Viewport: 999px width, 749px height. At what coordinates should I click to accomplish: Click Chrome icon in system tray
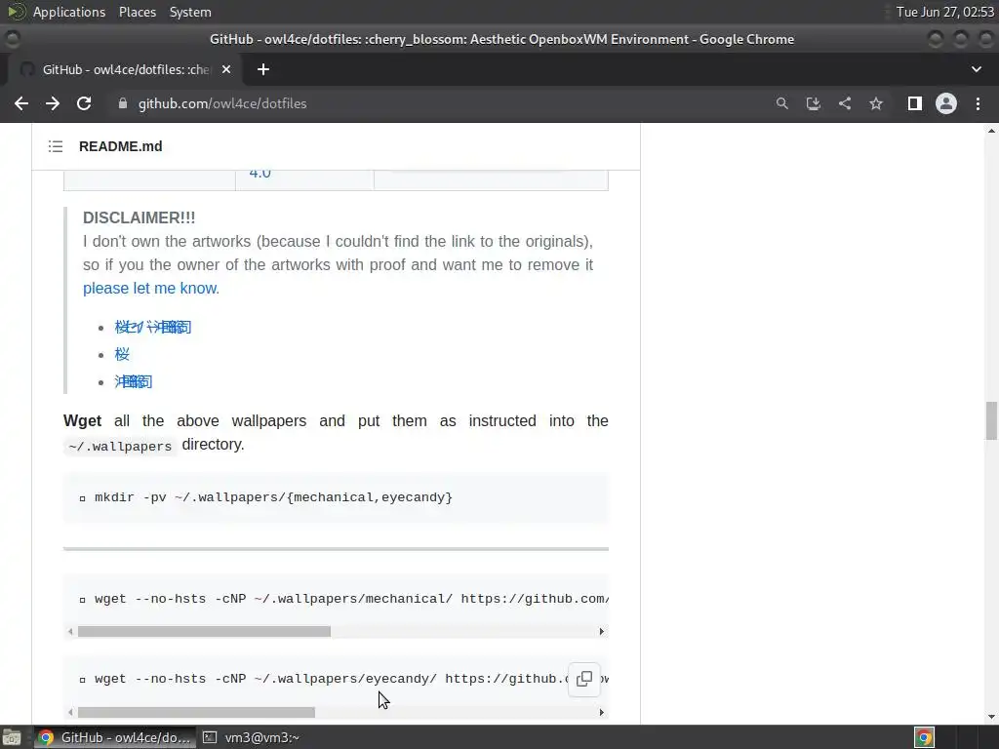(x=924, y=737)
